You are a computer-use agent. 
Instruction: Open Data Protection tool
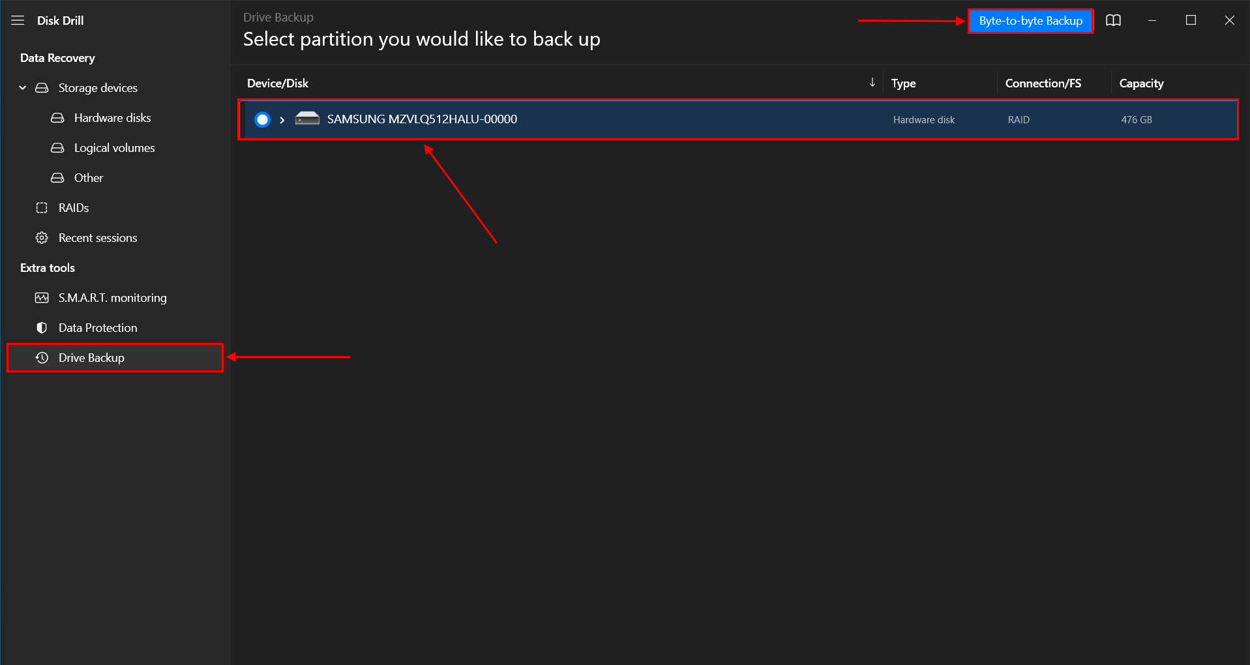(x=98, y=327)
